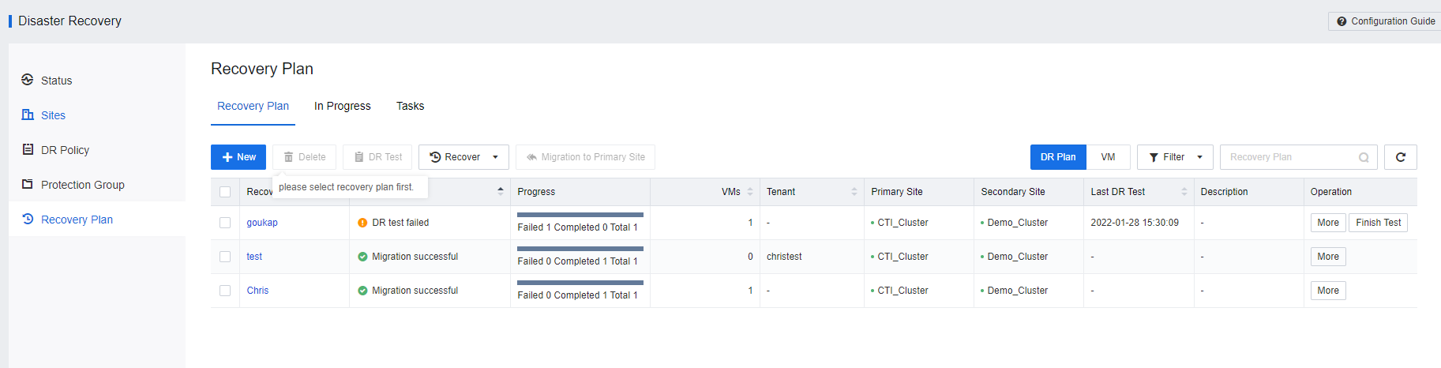
Task: Click the Protection Group folder icon
Action: [28, 184]
